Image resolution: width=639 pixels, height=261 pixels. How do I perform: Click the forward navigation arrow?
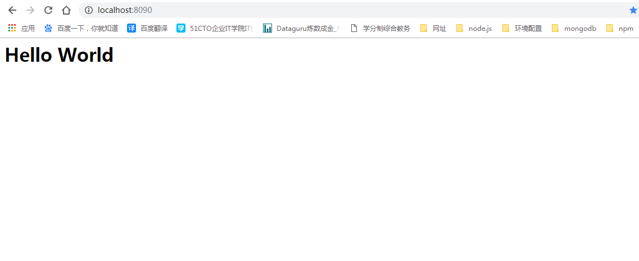pos(30,10)
